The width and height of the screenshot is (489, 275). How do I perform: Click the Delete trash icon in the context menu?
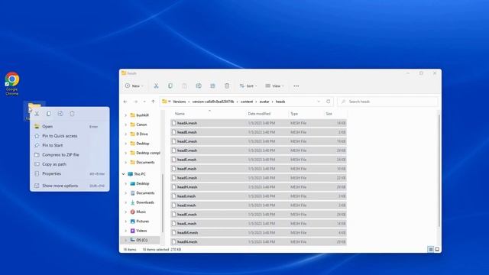[x=72, y=114]
